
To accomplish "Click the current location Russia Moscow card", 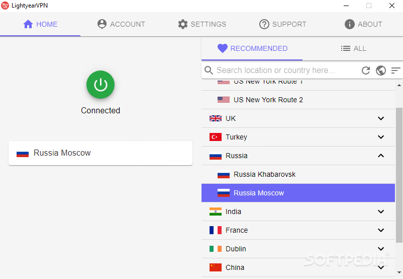I will [100, 153].
